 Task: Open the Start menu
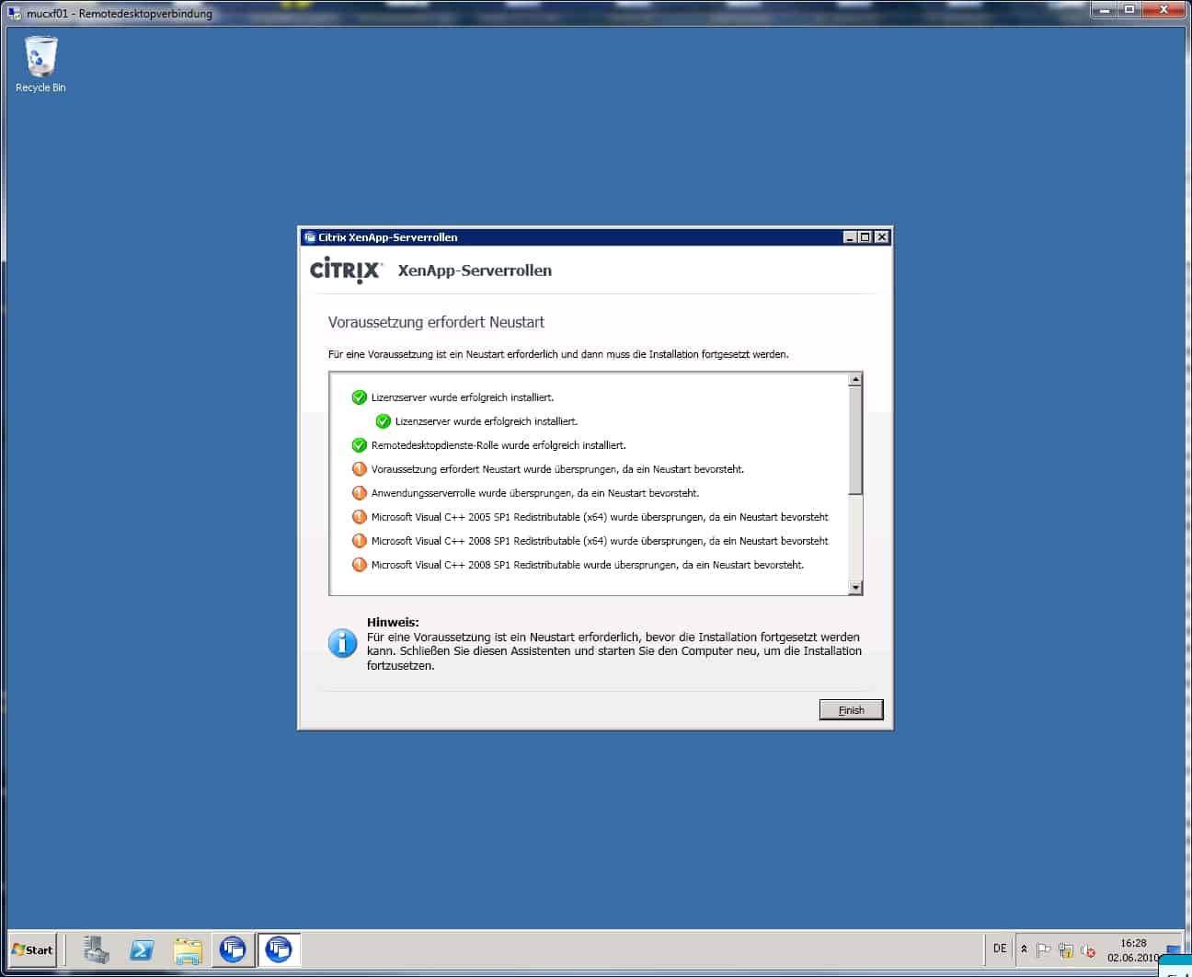[x=33, y=949]
